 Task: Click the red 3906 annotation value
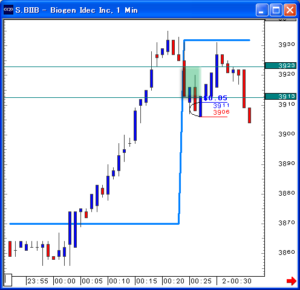tap(221, 112)
